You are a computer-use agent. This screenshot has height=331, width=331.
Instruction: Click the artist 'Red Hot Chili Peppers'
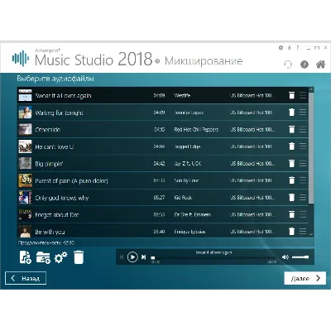pyautogui.click(x=196, y=129)
